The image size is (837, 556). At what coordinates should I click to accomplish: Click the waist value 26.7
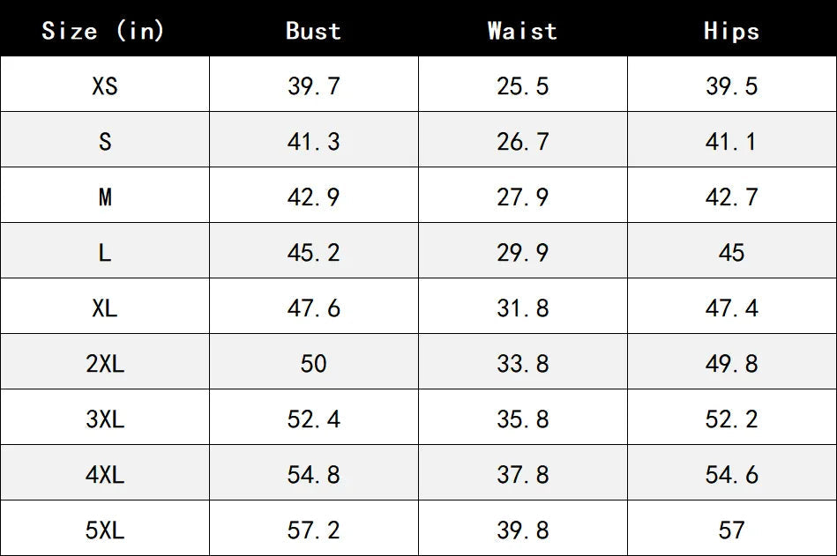pyautogui.click(x=523, y=141)
